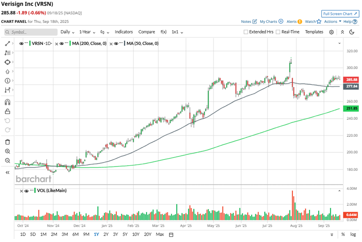Screen dimensions: 362x242
Task: Expand the bottom bar double-chevron
Action: click(332, 235)
